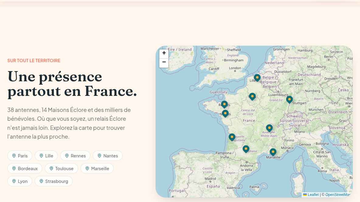Pick the Lyon city chip
The width and height of the screenshot is (360, 202).
coord(20,181)
